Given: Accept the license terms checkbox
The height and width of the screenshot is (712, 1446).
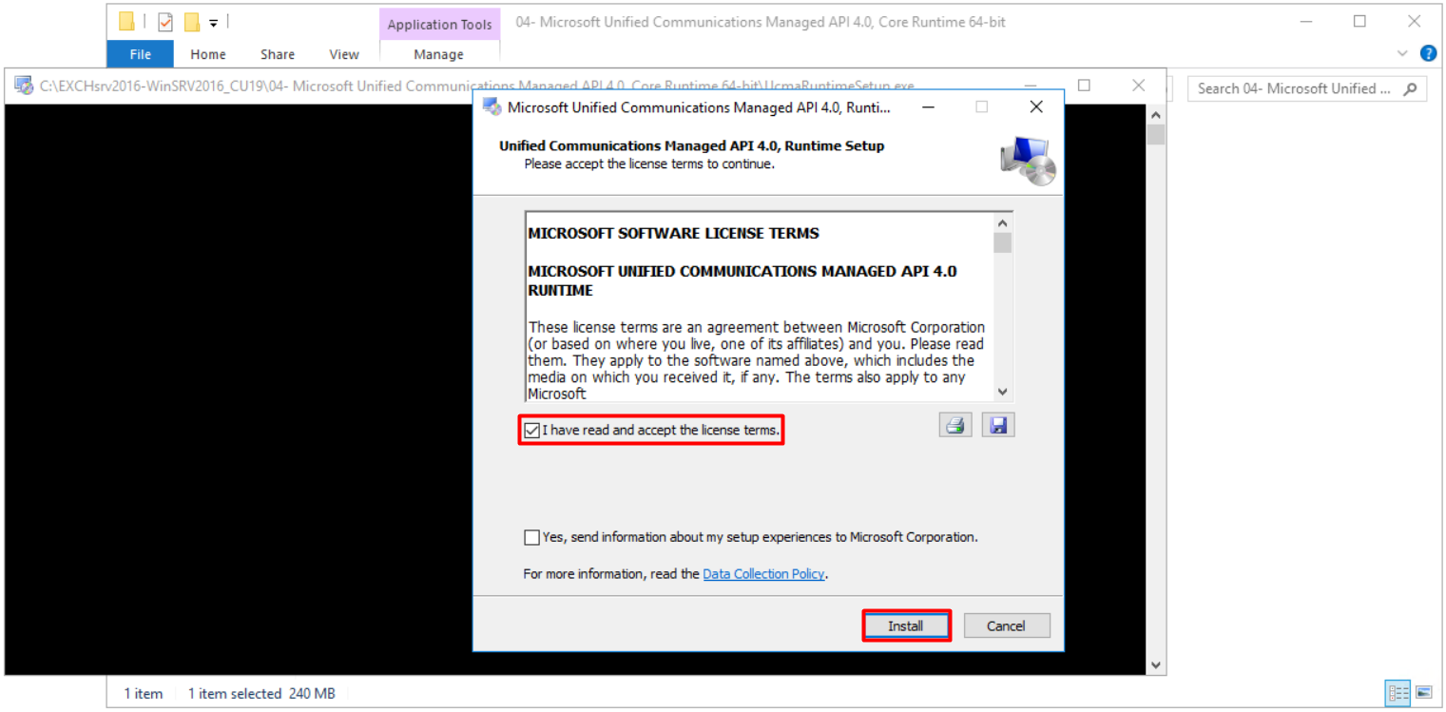Looking at the screenshot, I should pos(532,431).
